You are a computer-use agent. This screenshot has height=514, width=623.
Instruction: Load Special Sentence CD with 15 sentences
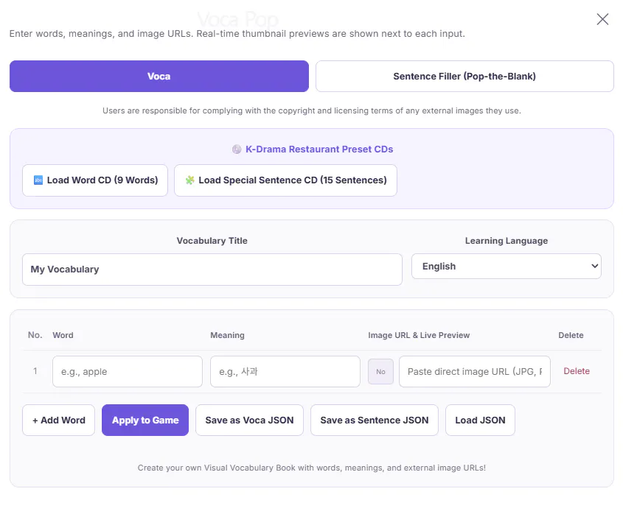[x=285, y=180]
